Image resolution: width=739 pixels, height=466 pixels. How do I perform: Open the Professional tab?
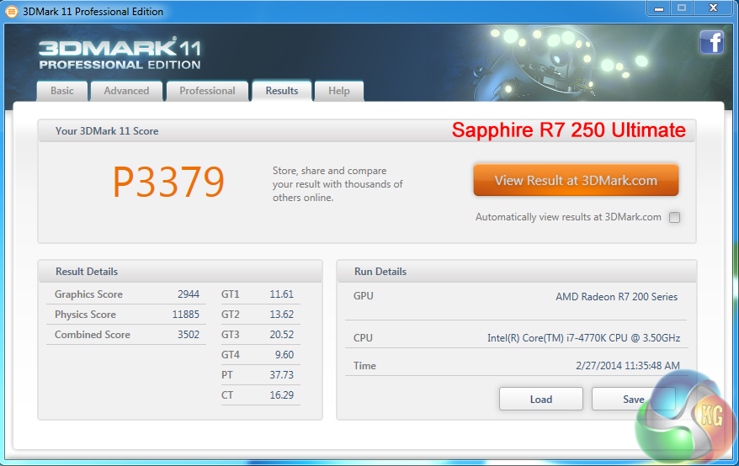pyautogui.click(x=207, y=91)
